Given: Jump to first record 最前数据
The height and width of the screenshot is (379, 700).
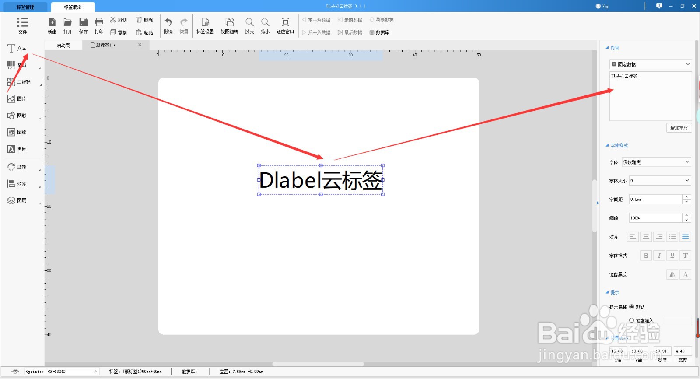Looking at the screenshot, I should coord(350,20).
